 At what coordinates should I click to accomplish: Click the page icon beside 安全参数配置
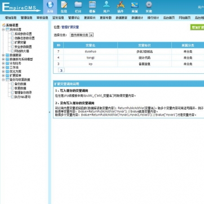click(12, 47)
